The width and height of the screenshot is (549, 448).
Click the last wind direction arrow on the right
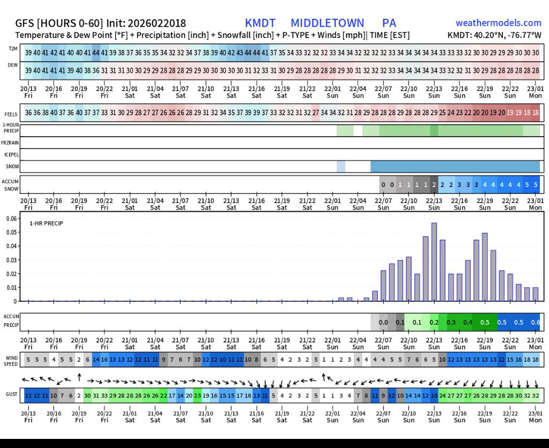[536, 384]
